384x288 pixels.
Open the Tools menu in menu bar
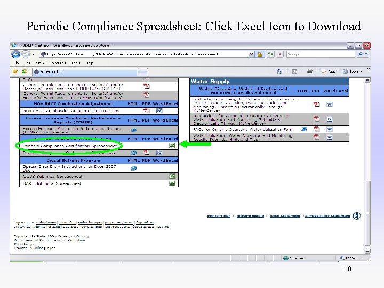pyautogui.click(x=76, y=63)
